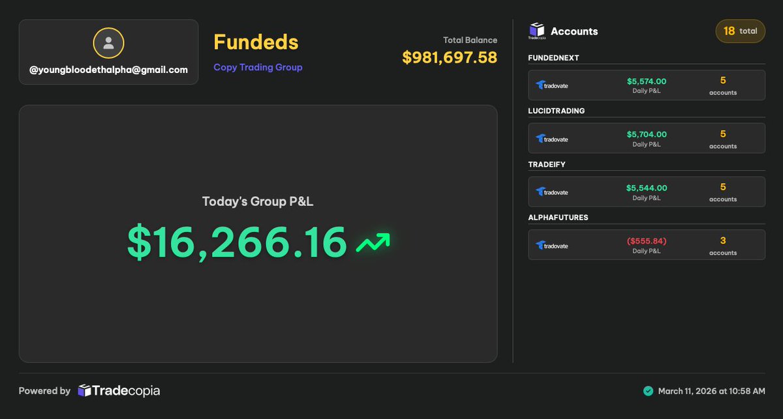Viewport: 783px width, 419px height.
Task: Click the 5 accounts count under TRADEIFY
Action: [723, 192]
